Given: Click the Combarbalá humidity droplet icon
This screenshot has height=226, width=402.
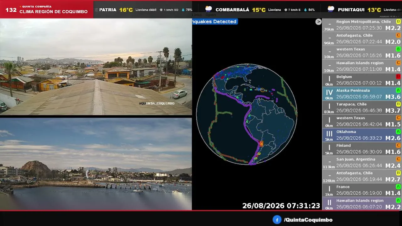Looking at the screenshot, I should 306,10.
